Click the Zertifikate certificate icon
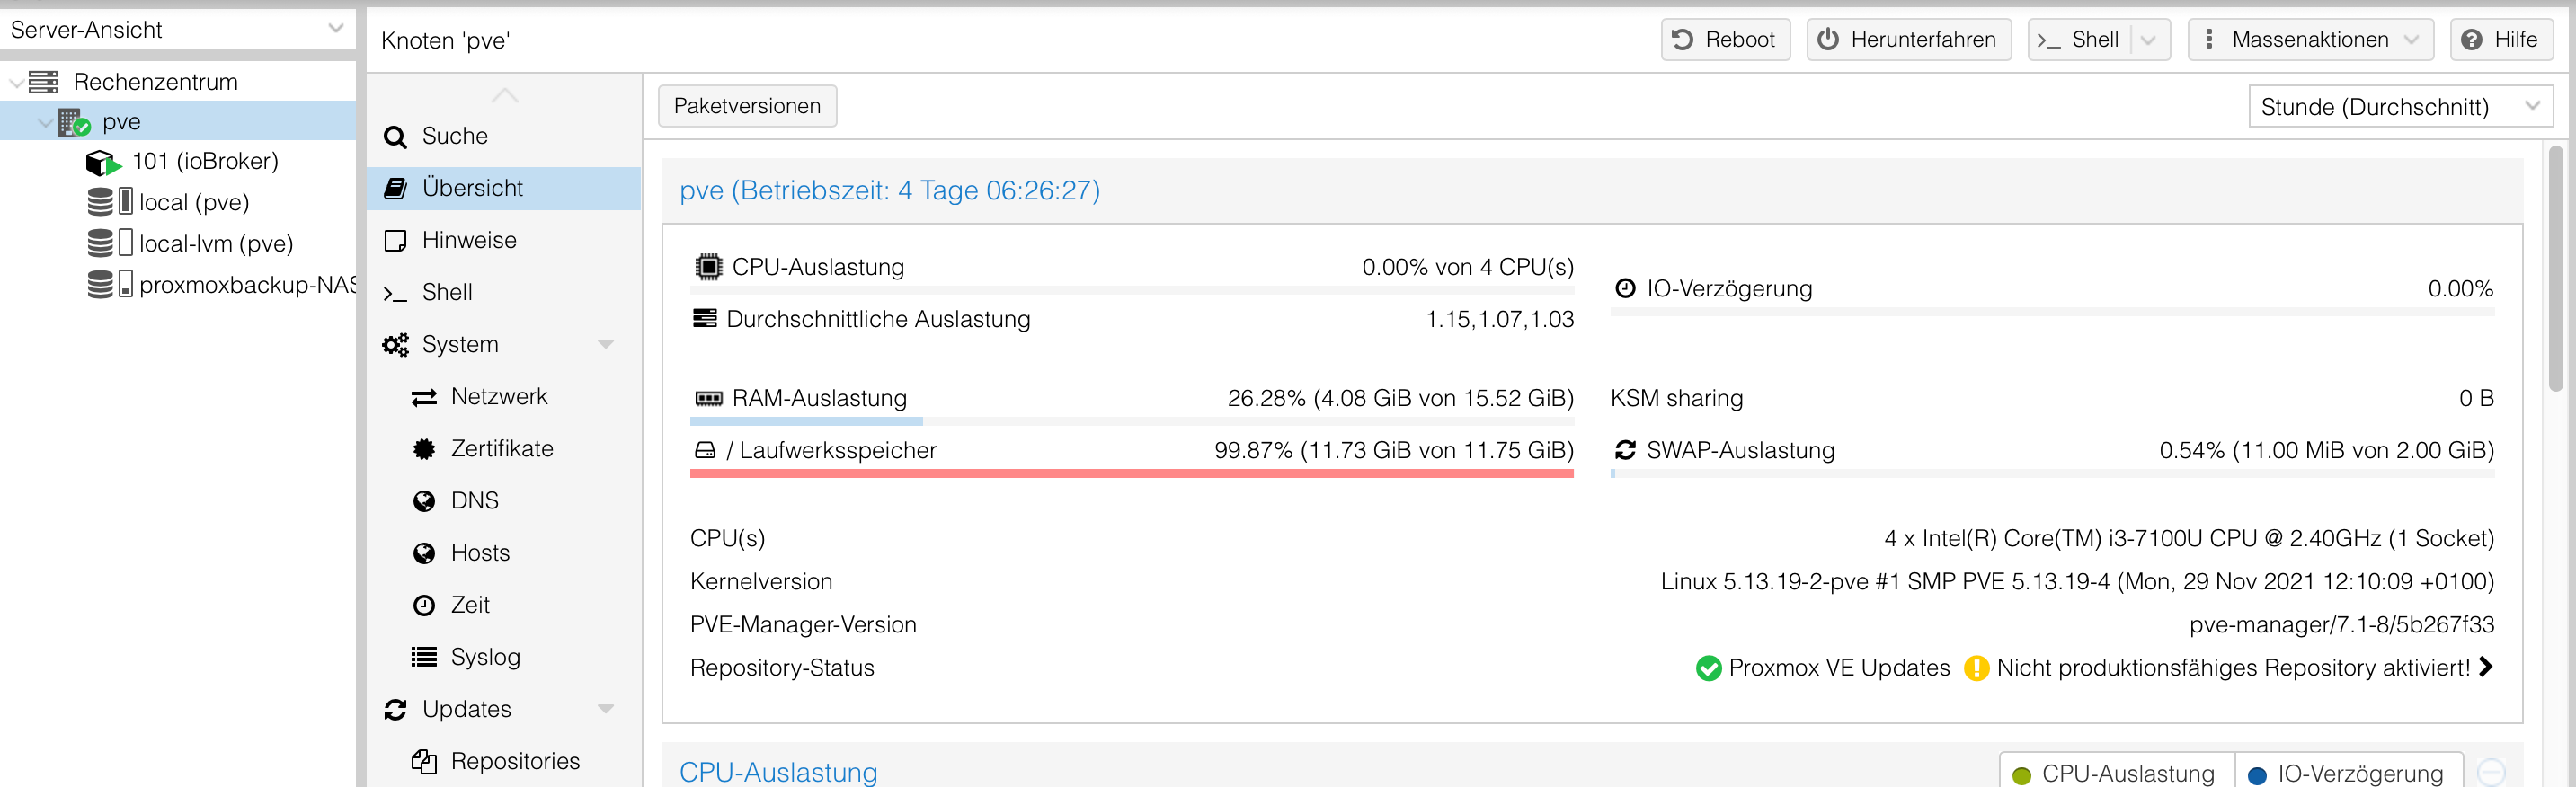2576x787 pixels. tap(424, 449)
